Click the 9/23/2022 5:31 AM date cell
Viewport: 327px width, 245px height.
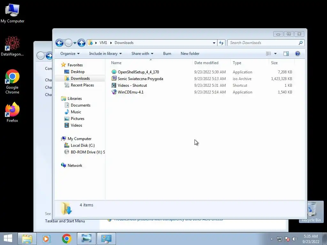pyautogui.click(x=210, y=85)
